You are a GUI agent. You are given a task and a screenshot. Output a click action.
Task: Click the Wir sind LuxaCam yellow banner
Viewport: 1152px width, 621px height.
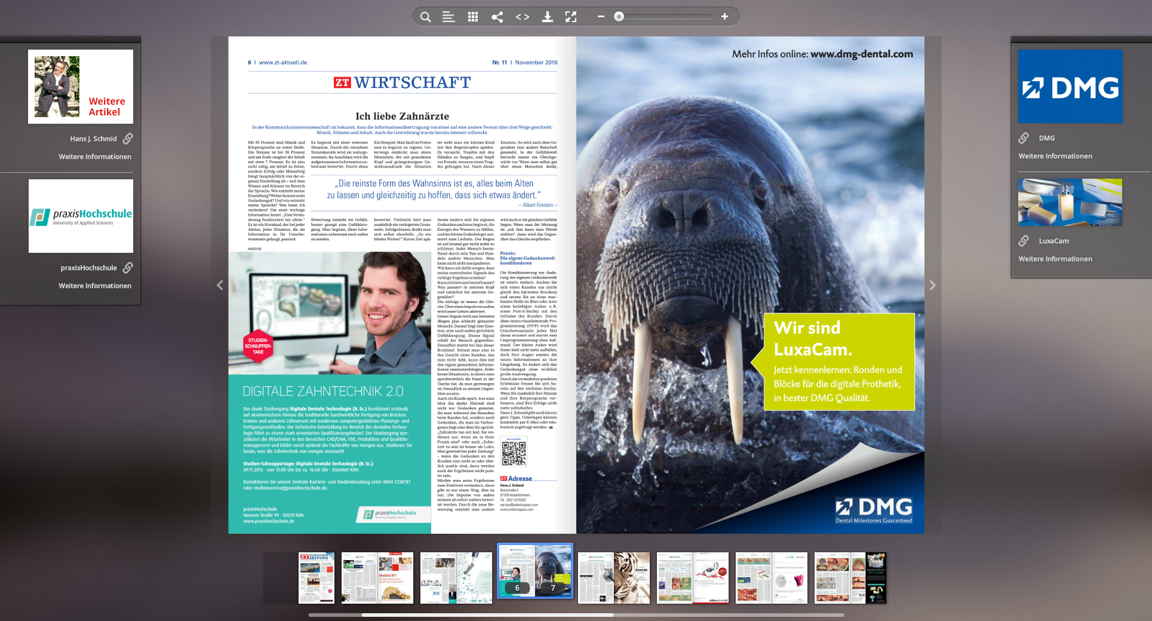[x=833, y=362]
